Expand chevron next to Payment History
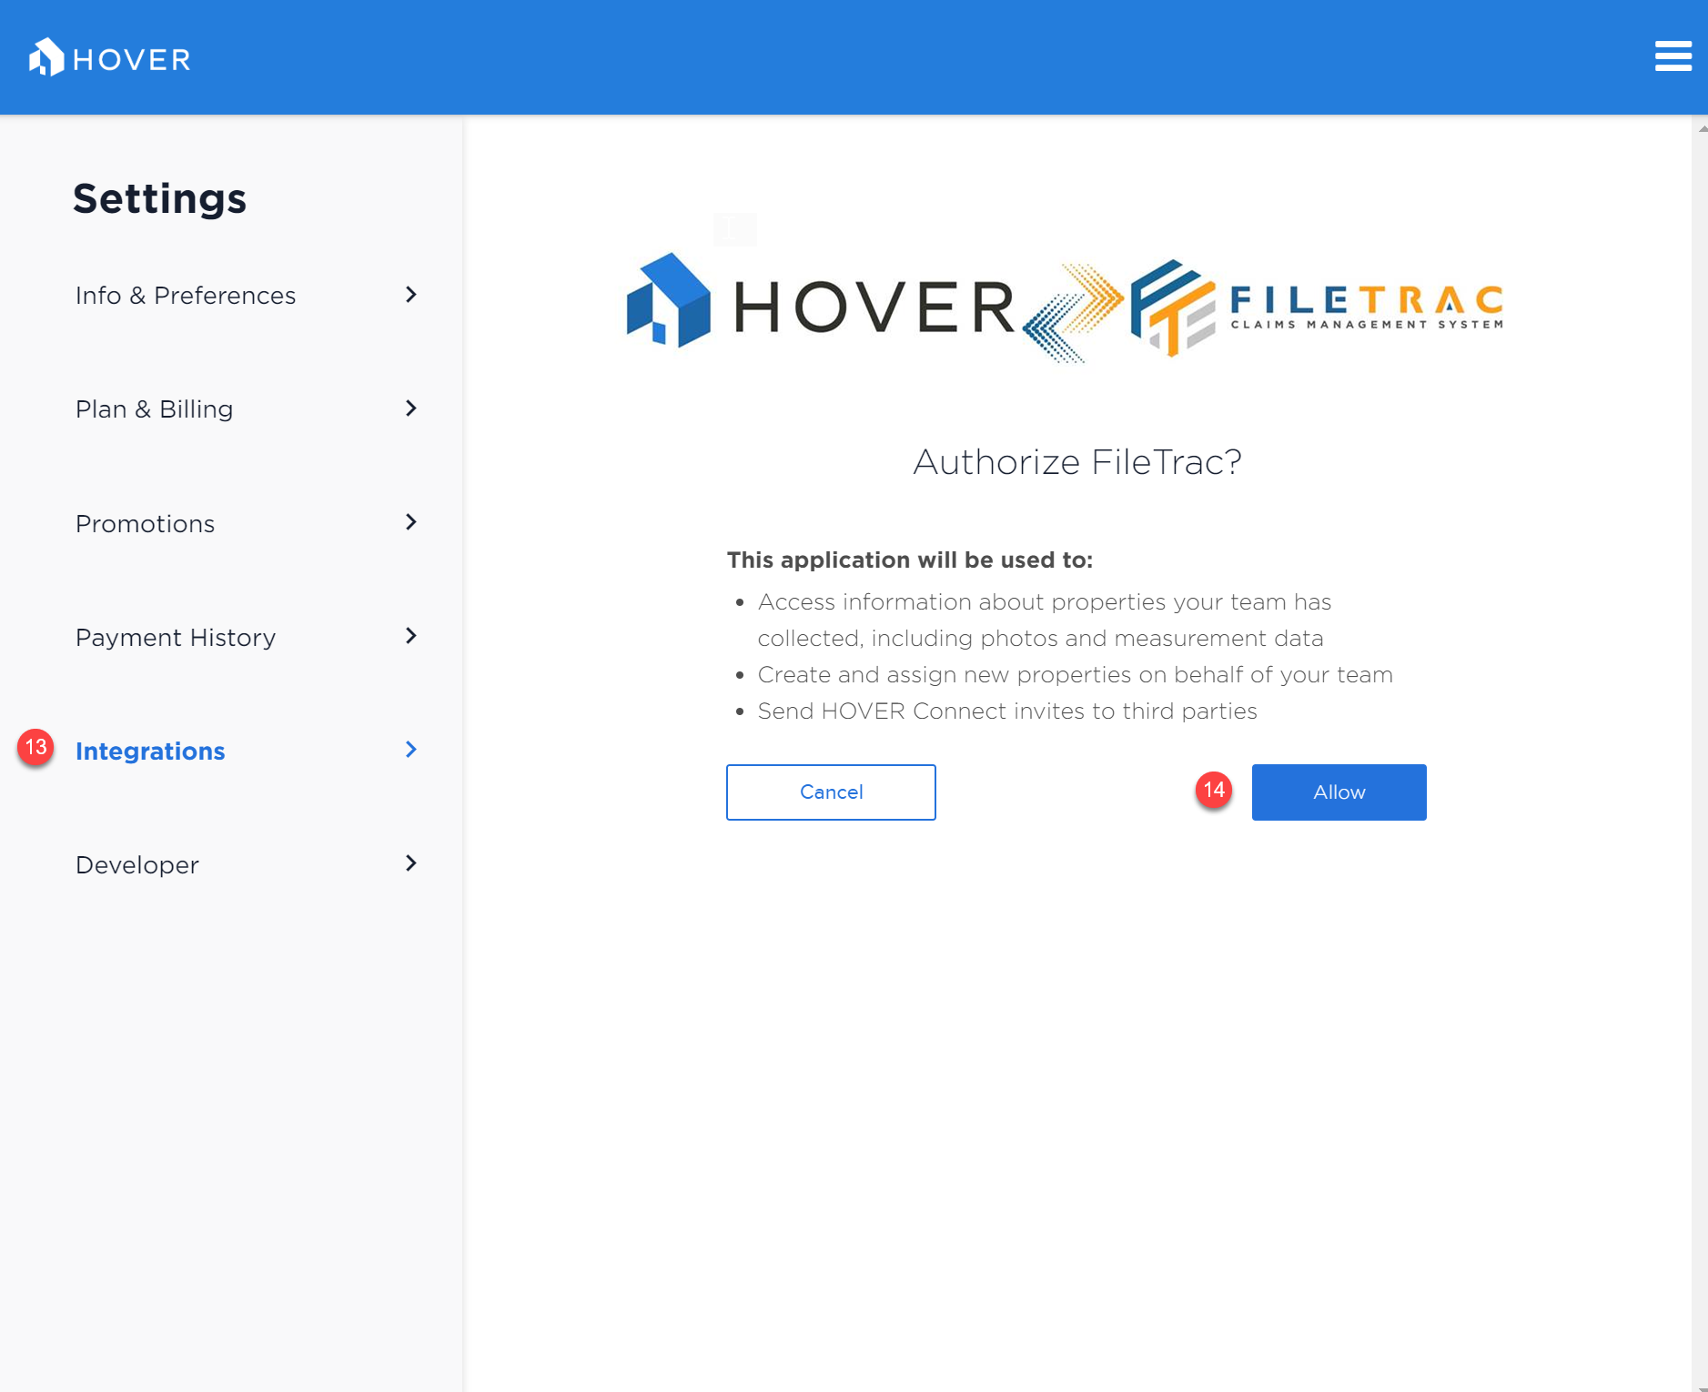Viewport: 1708px width, 1392px height. coord(411,636)
